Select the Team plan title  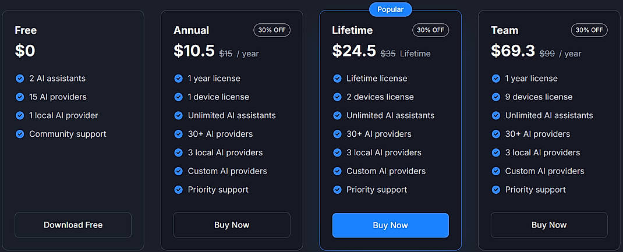[505, 30]
